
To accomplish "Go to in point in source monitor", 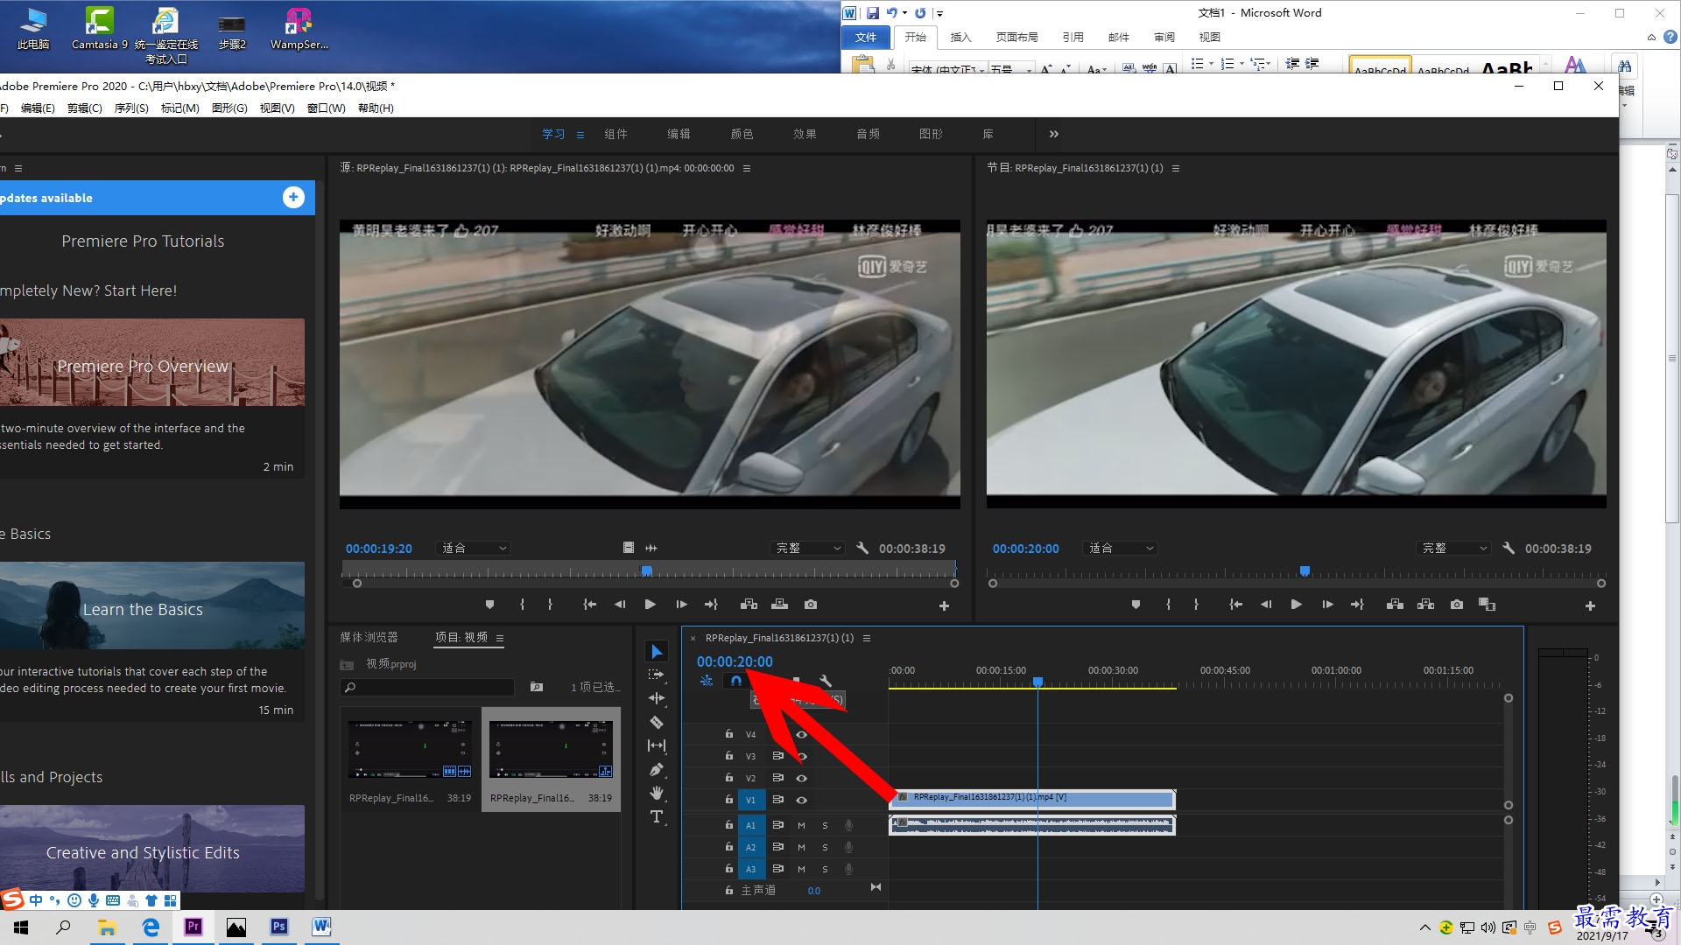I will pyautogui.click(x=590, y=605).
